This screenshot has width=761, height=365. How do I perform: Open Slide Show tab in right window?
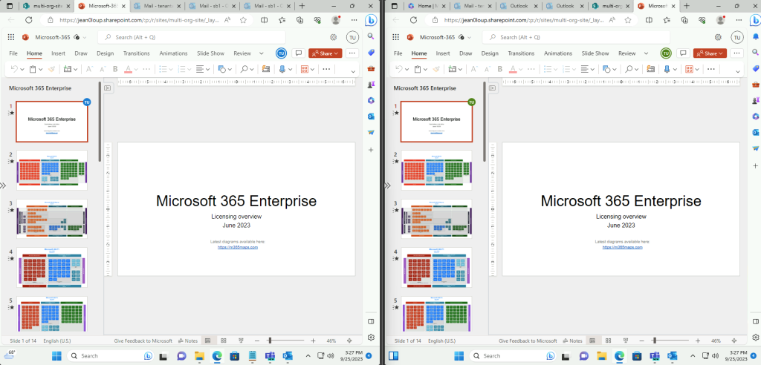point(595,53)
